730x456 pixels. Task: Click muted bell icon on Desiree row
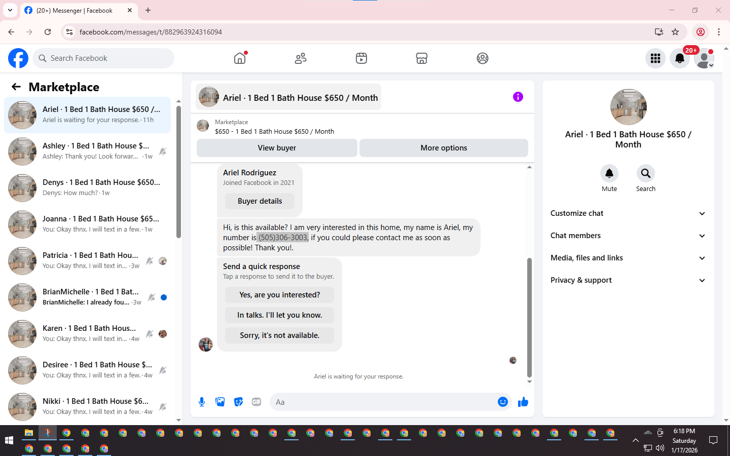coord(163,370)
